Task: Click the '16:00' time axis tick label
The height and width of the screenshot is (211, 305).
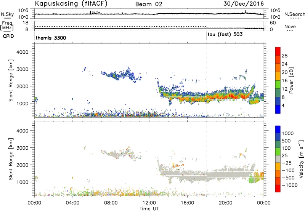Action: (187, 203)
